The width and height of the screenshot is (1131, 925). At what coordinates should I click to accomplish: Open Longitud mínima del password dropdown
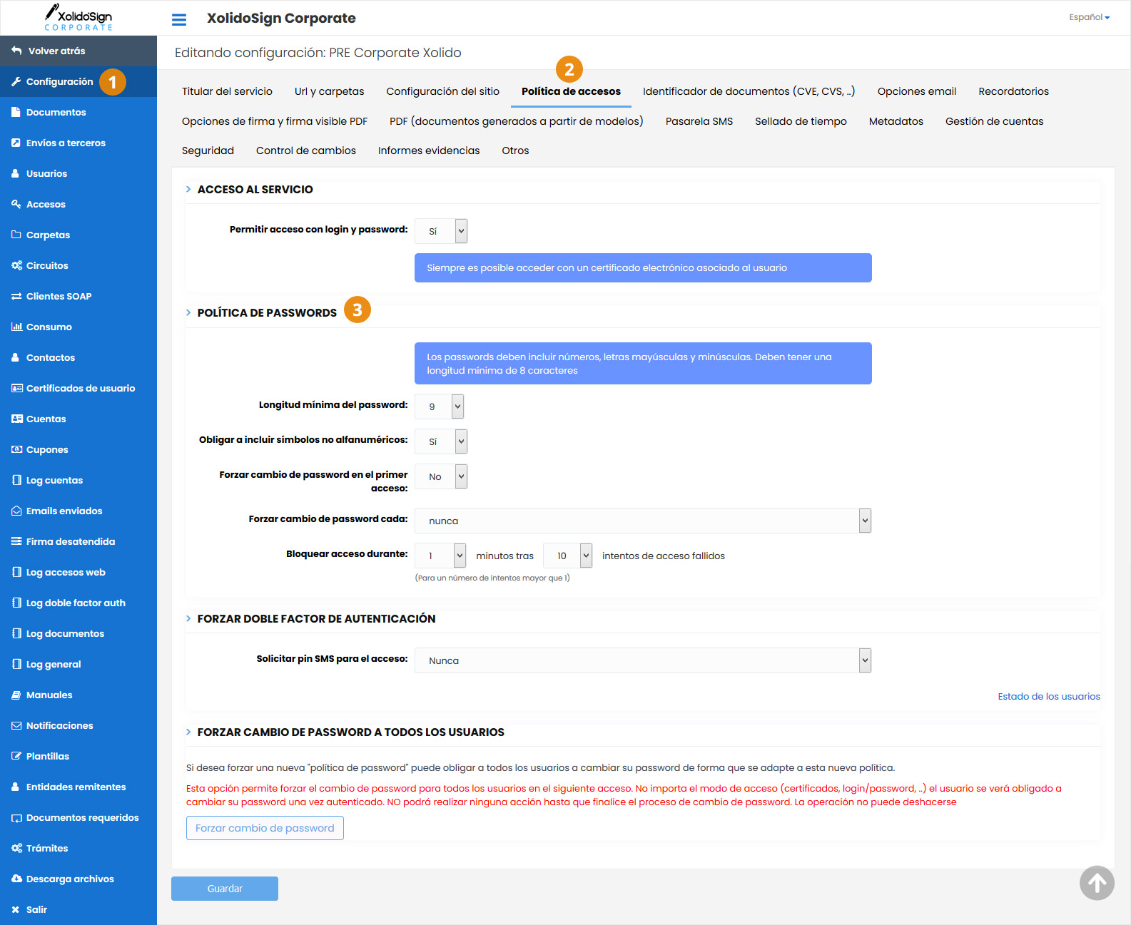(x=440, y=407)
